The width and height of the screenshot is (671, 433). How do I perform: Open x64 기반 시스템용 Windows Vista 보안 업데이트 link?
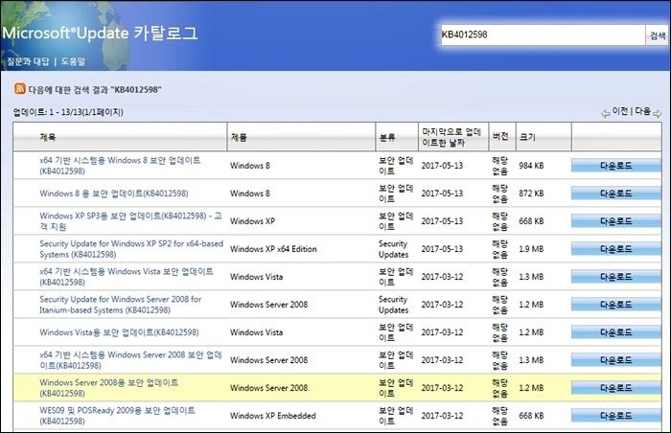tap(127, 277)
